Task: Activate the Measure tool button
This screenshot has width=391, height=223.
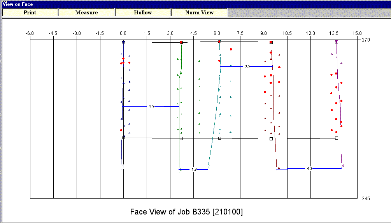Action: pos(86,12)
